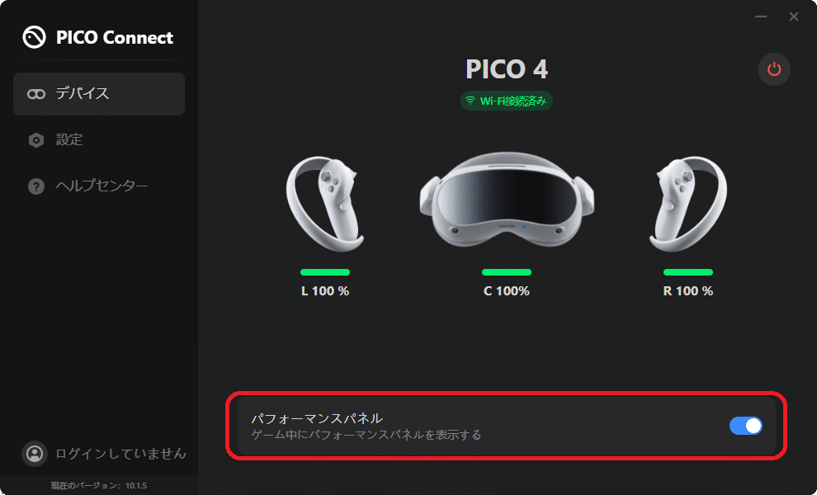The height and width of the screenshot is (495, 817).
Task: Click the left controller image
Action: click(324, 204)
